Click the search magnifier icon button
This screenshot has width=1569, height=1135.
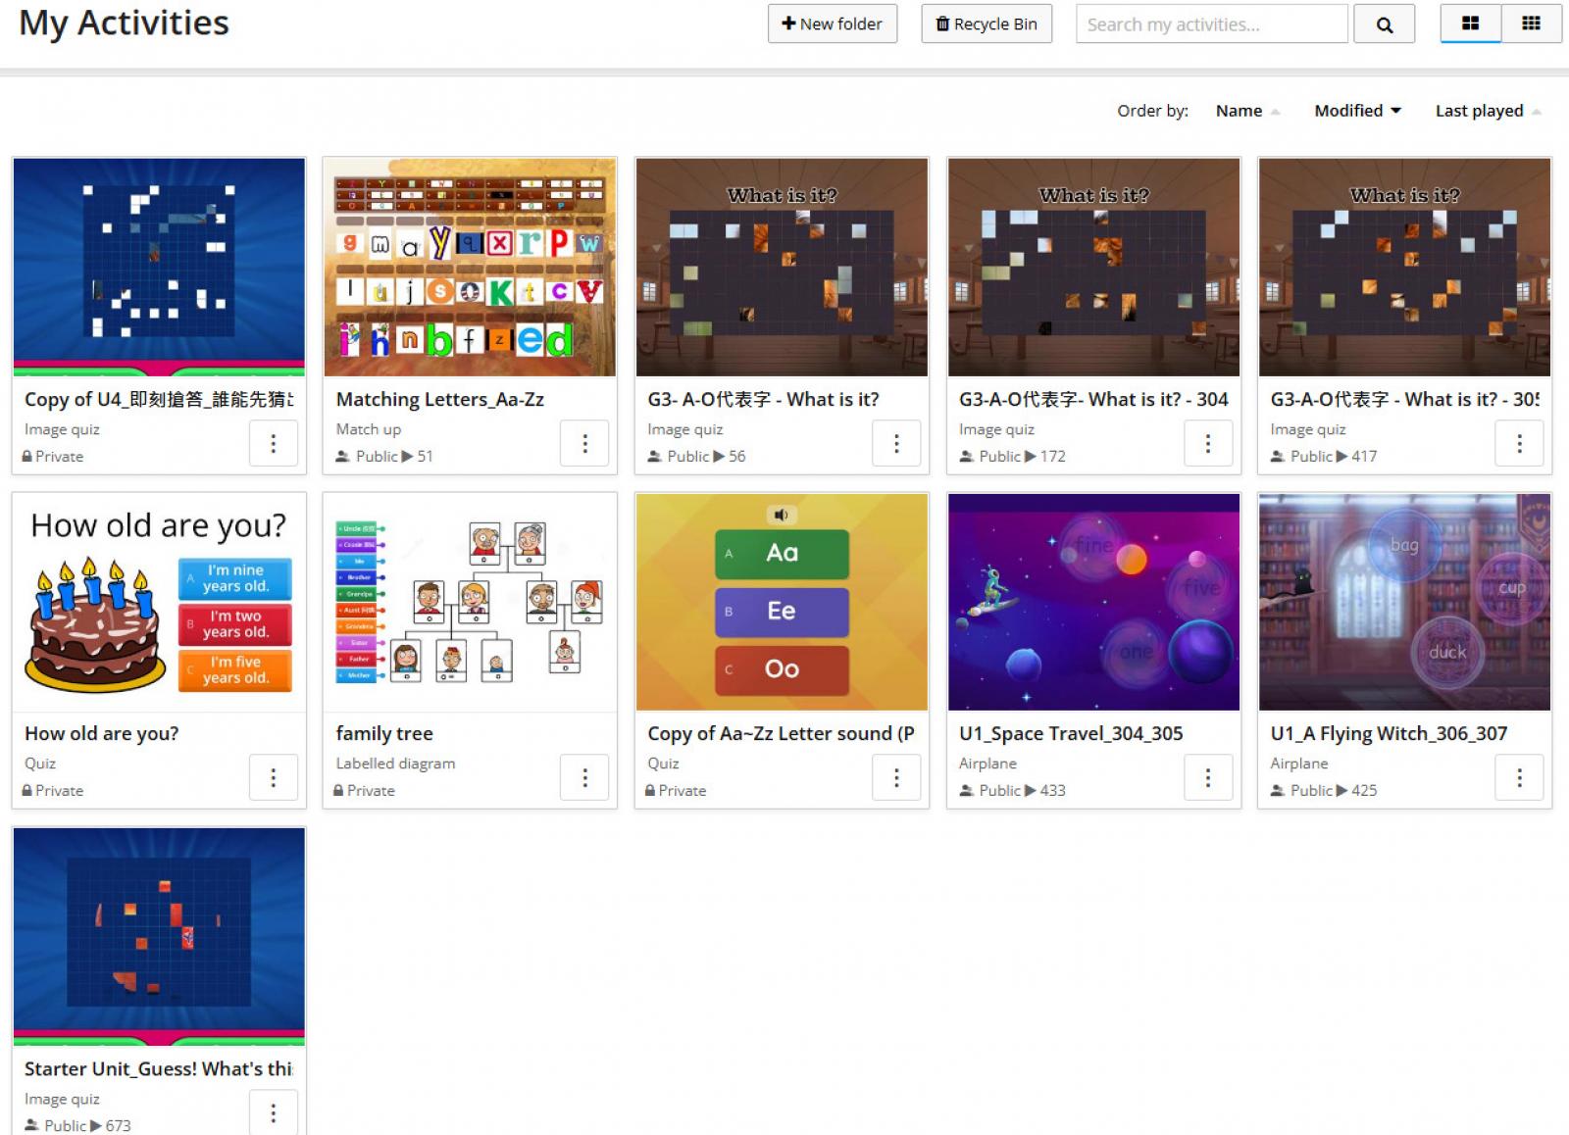click(1384, 25)
